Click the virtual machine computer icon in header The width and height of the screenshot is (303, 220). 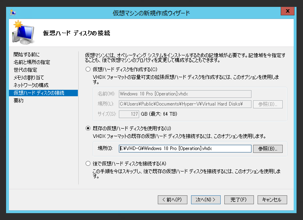(23, 32)
